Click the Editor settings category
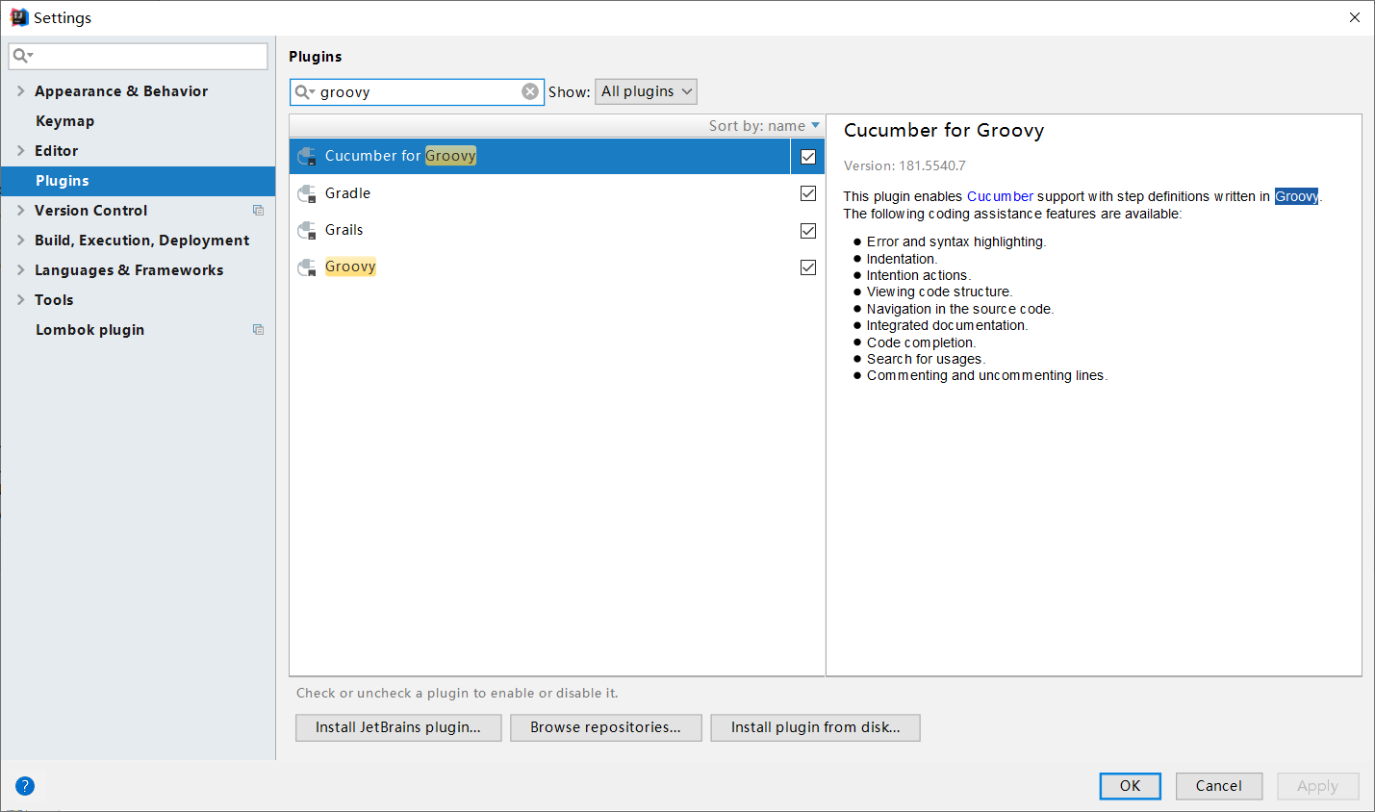1375x812 pixels. 56,150
